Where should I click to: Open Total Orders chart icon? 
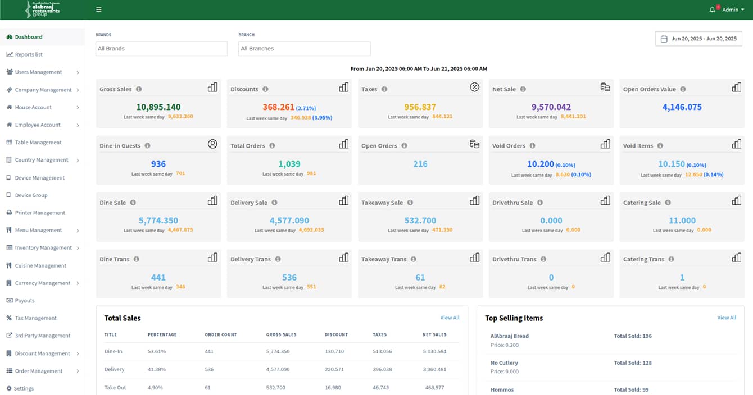pyautogui.click(x=343, y=144)
